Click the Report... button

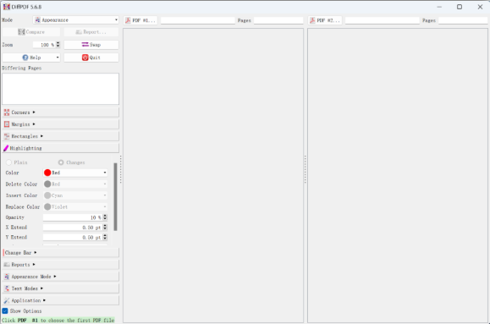[91, 32]
